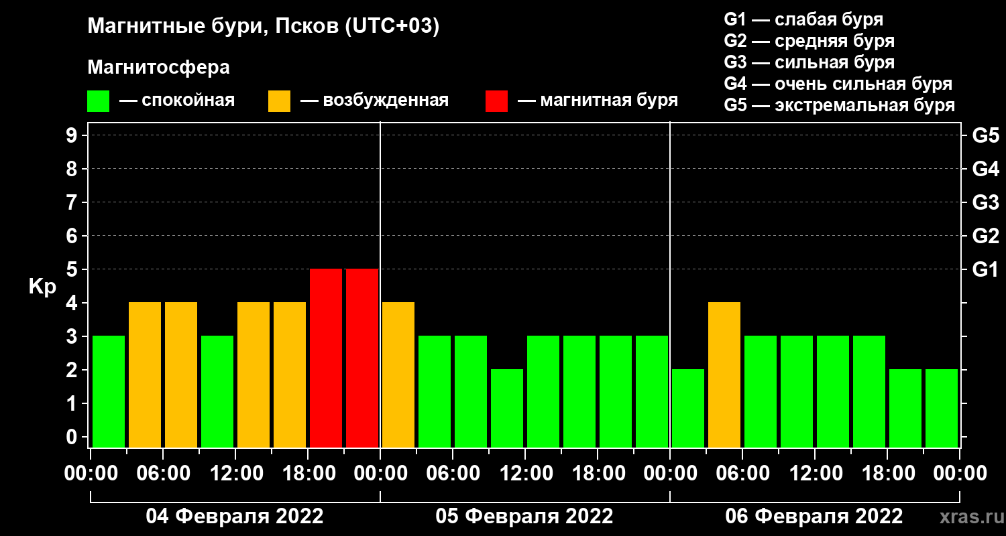Click the '— возбужденная' legend label
The width and height of the screenshot is (1006, 536).
tap(374, 100)
